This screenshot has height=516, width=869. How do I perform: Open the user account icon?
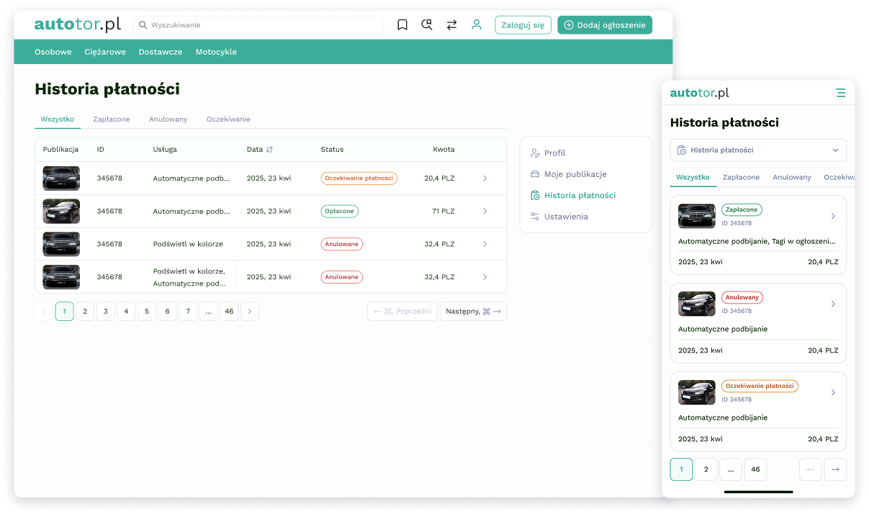pyautogui.click(x=476, y=24)
